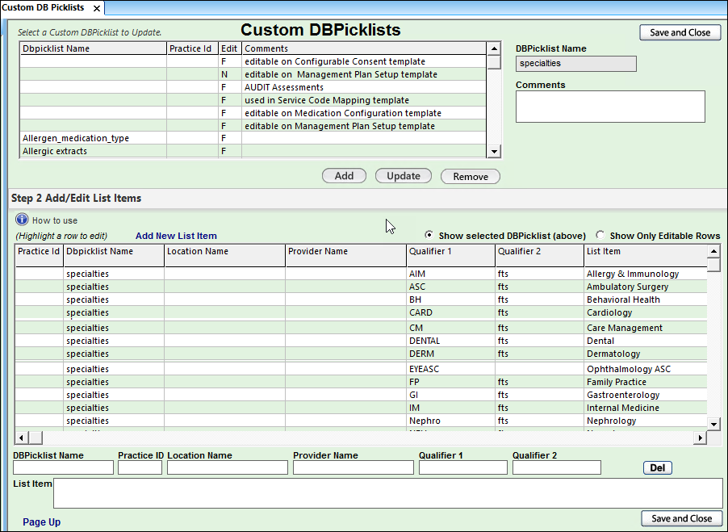Click the upper picklist table scroll-up arrow
728x532 pixels.
(494, 48)
